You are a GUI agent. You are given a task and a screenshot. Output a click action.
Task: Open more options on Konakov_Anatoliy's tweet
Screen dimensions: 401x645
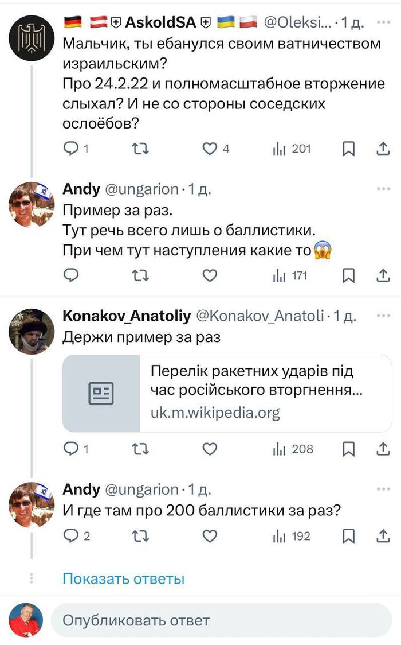tap(383, 315)
